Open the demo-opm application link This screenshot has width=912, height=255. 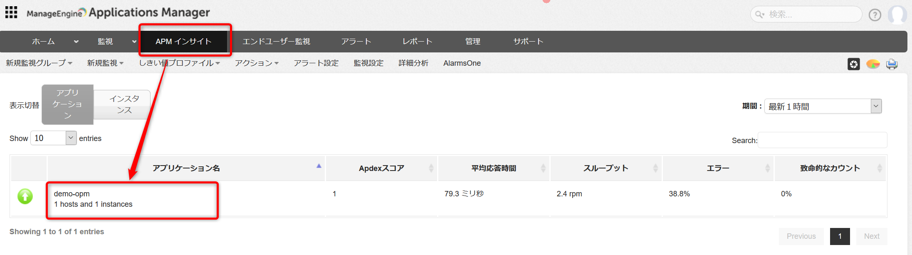72,194
